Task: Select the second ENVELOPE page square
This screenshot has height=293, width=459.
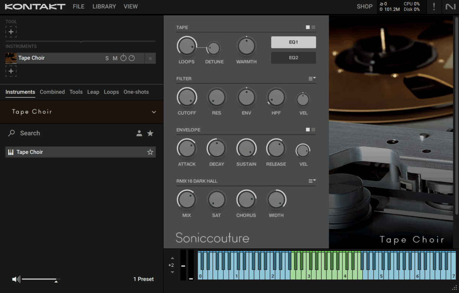Action: click(314, 130)
